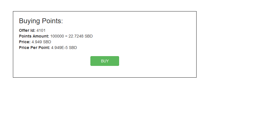
Task: Click SBD after the 4.949 price
Action: [x=47, y=42]
